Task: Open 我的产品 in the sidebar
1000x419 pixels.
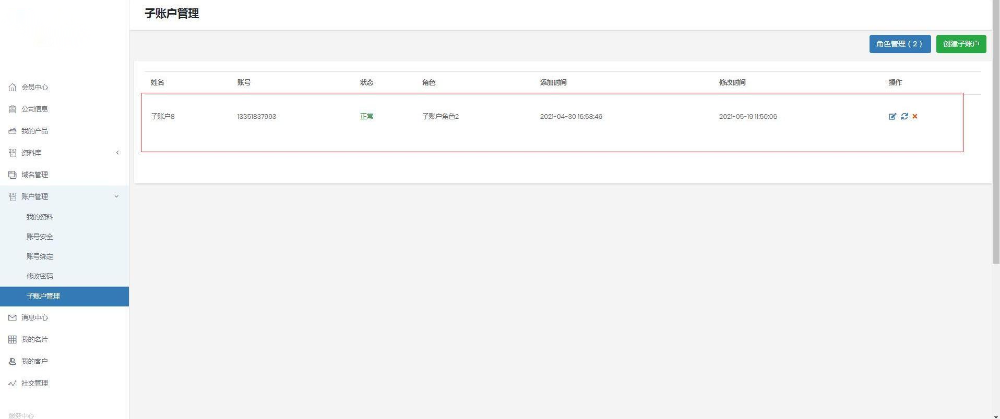Action: (x=34, y=131)
